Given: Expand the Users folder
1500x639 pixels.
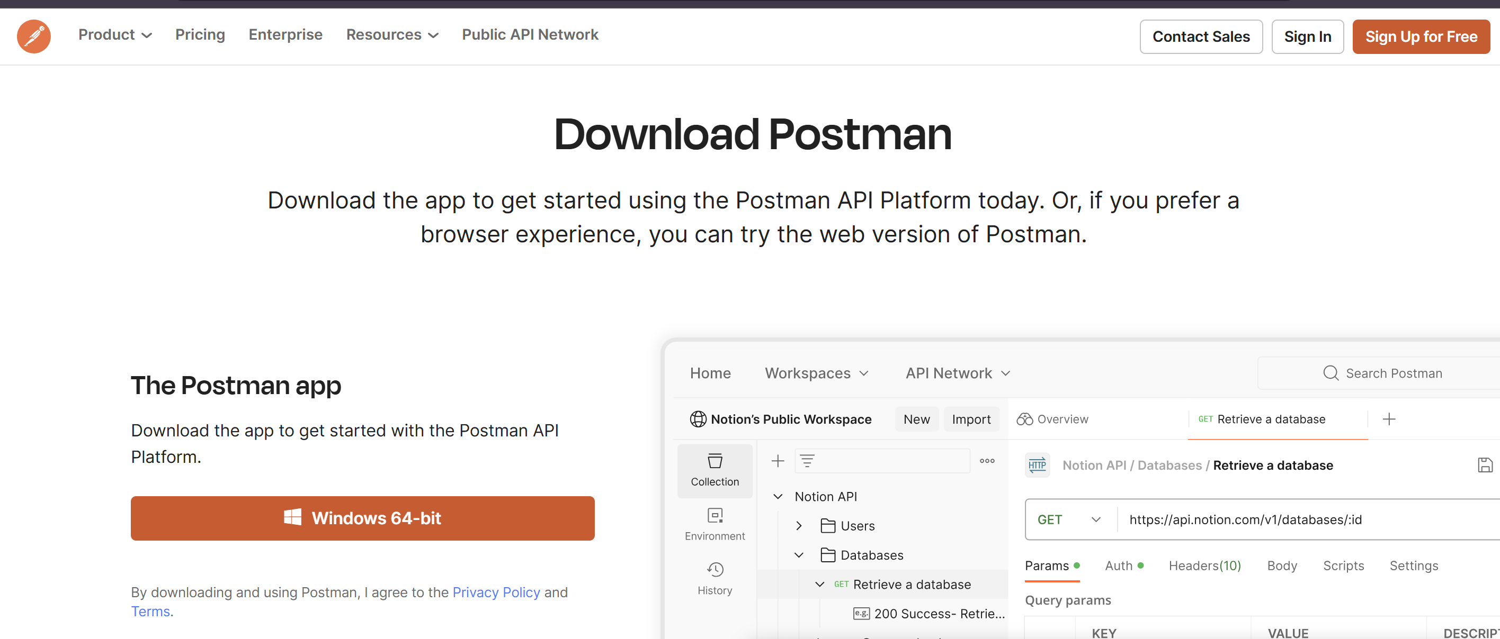Looking at the screenshot, I should pos(799,525).
